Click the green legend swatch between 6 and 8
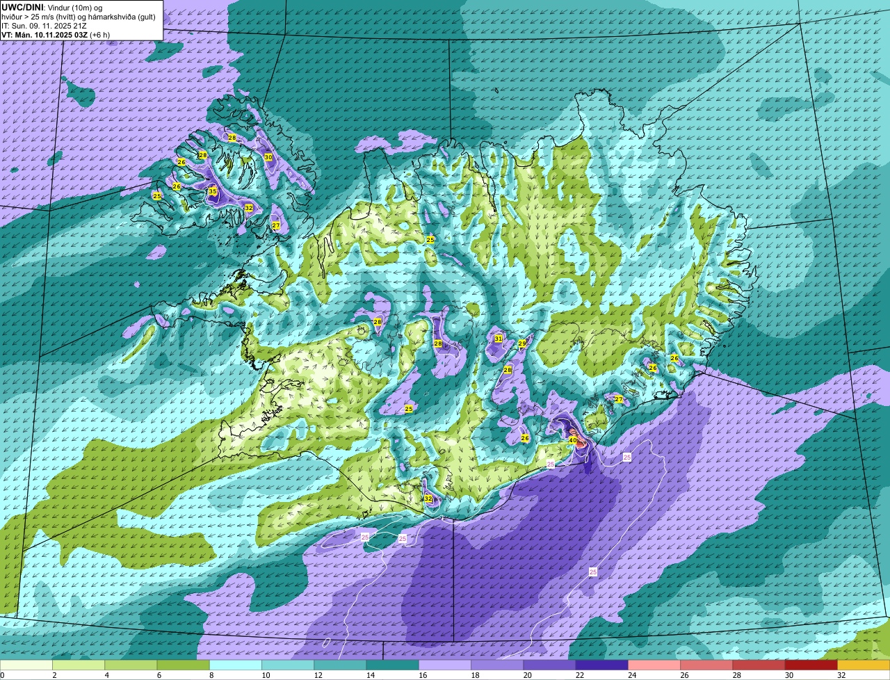890x680 pixels. pos(183,665)
